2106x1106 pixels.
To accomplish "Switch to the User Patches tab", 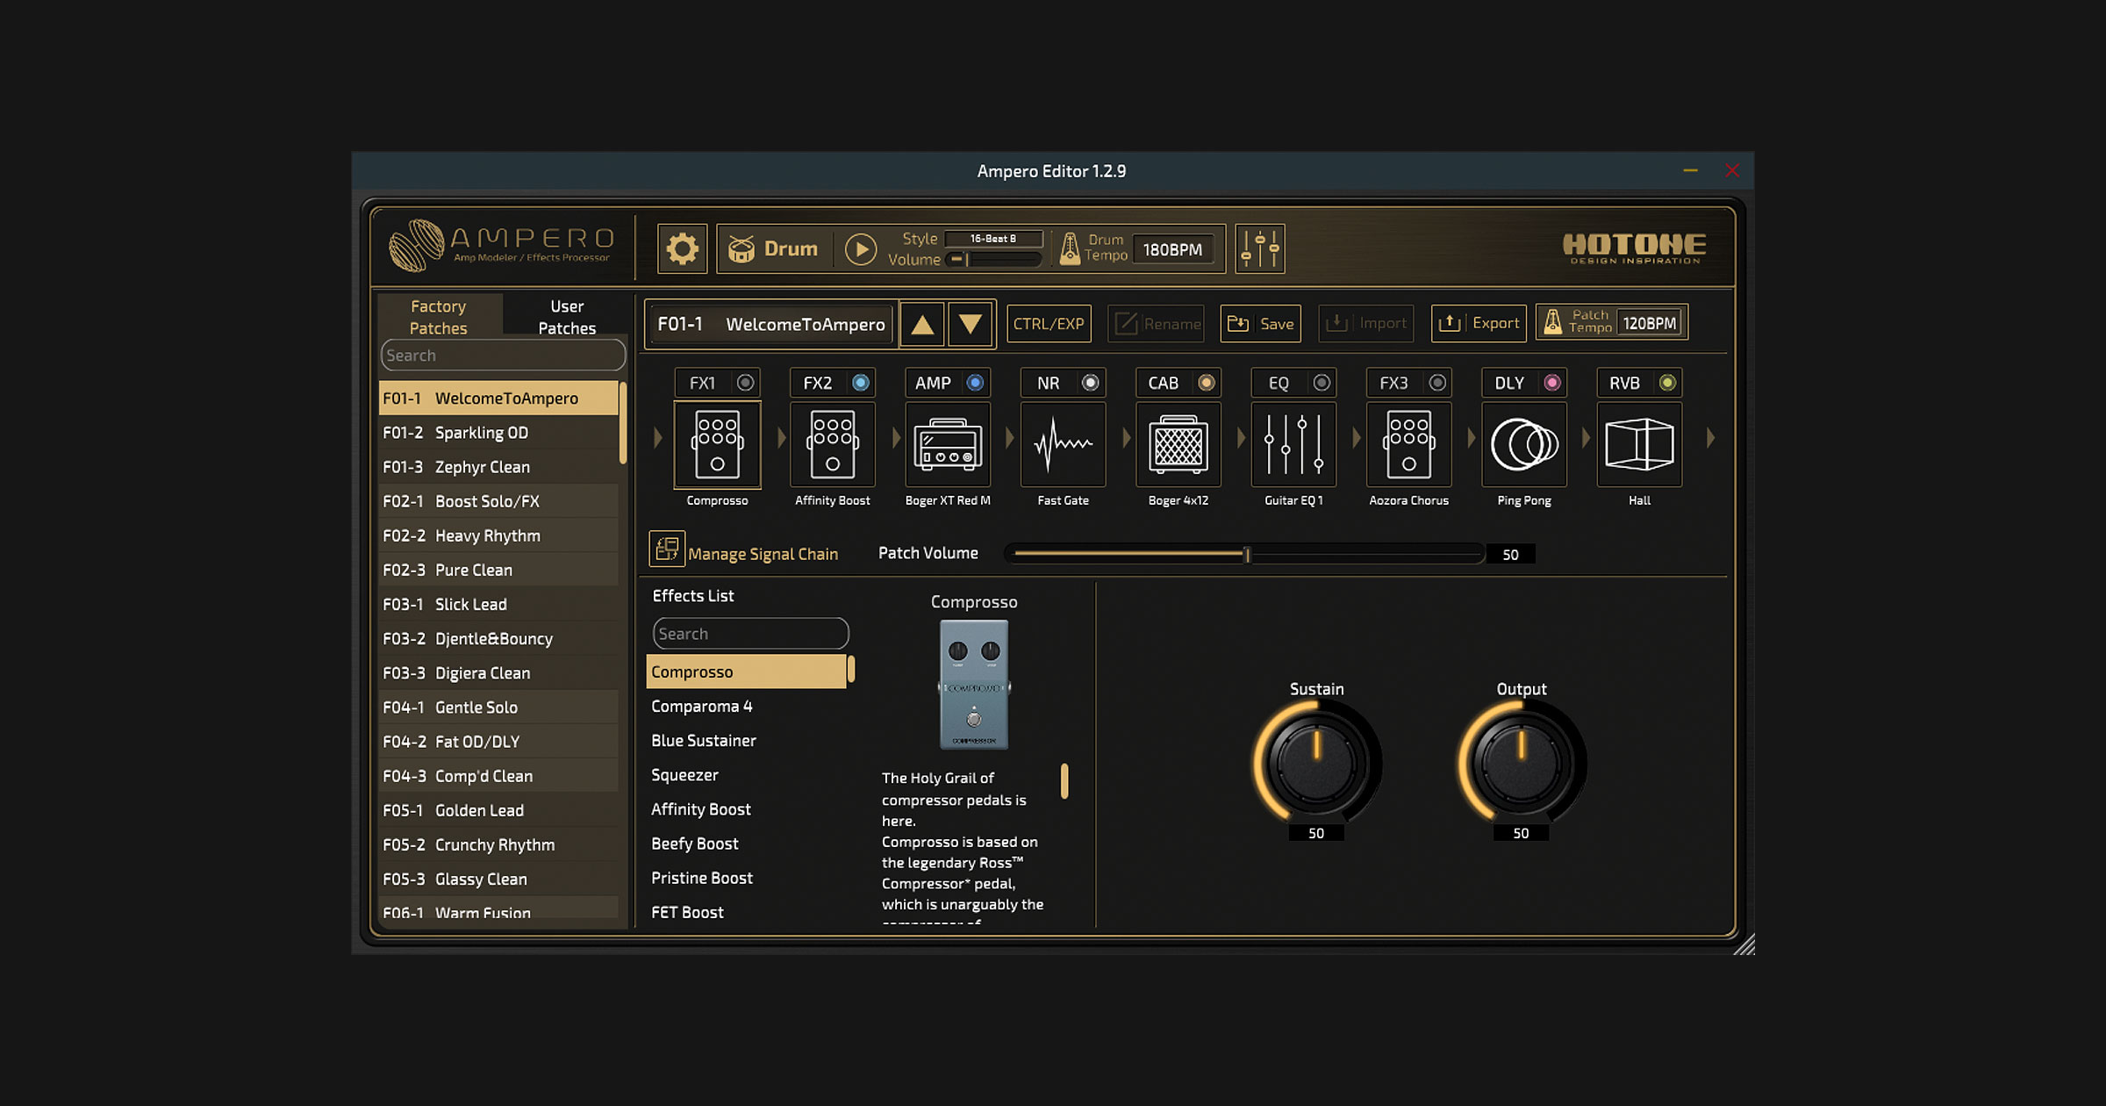I will pyautogui.click(x=566, y=317).
